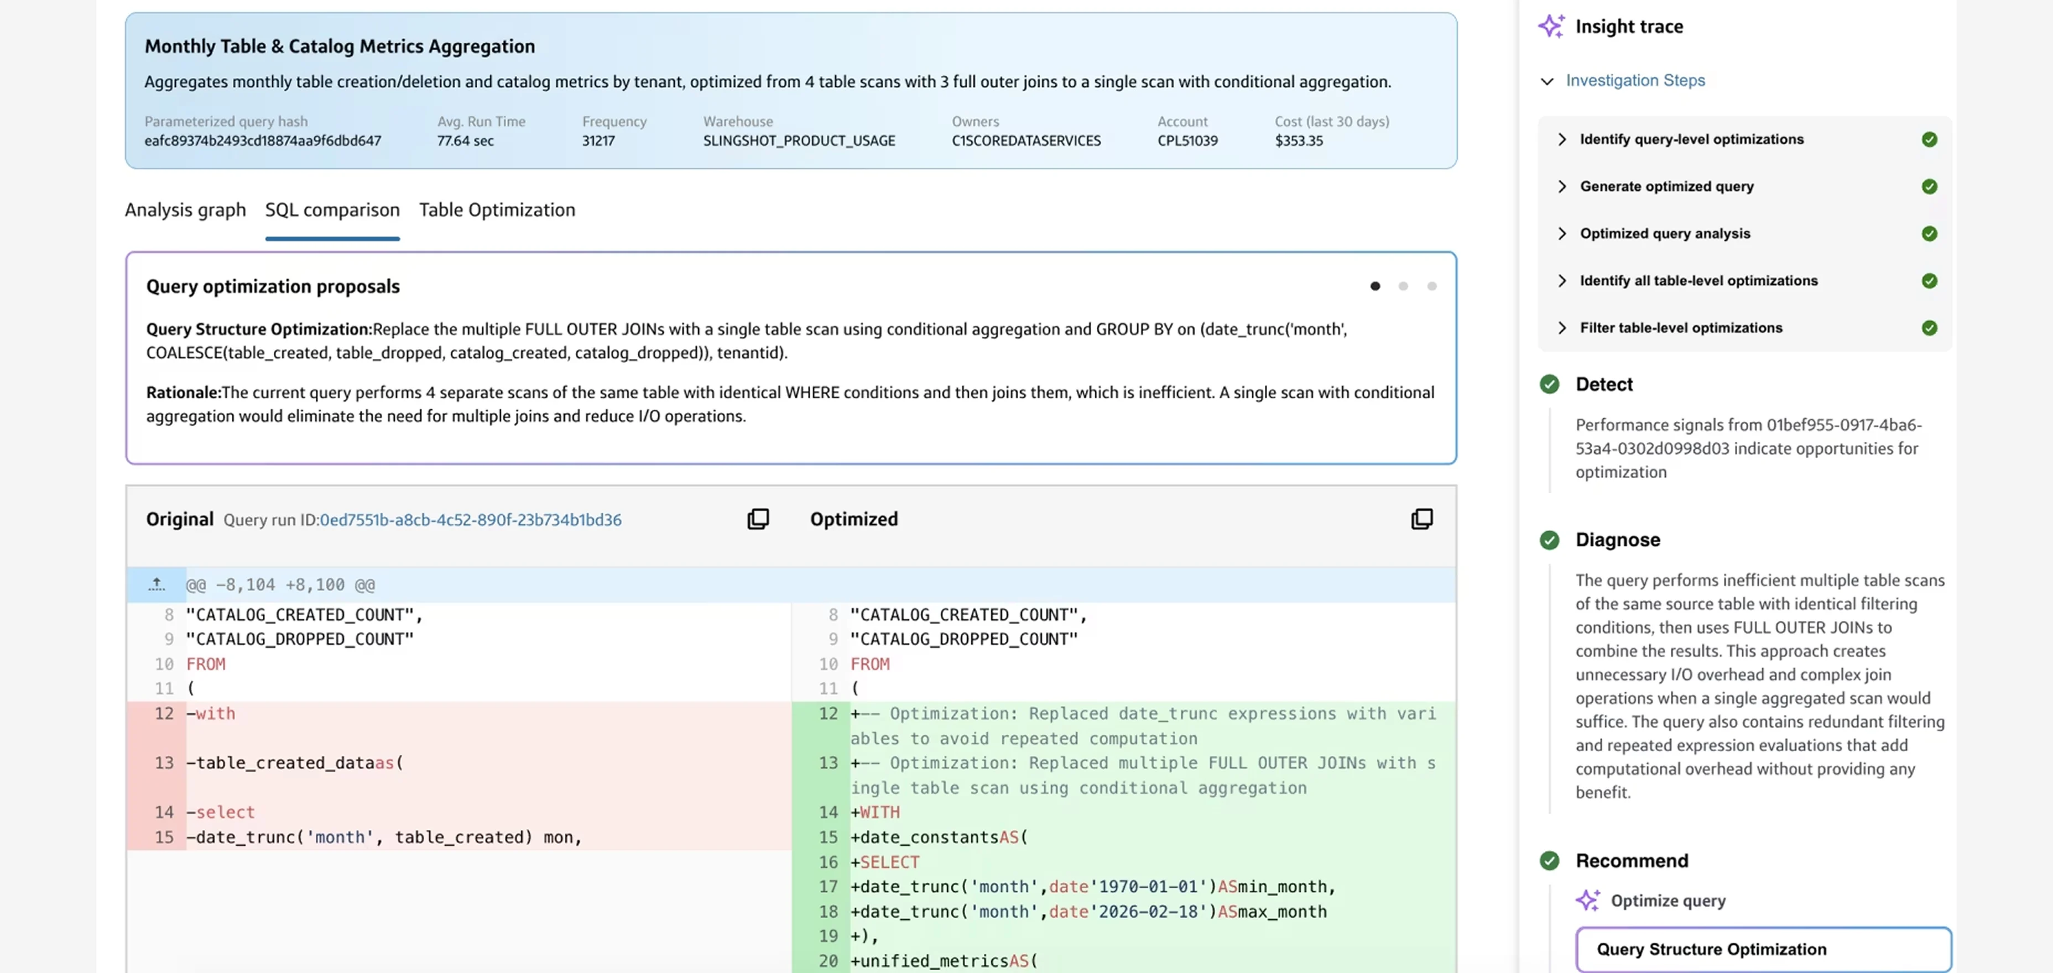This screenshot has height=973, width=2053.
Task: Click added line 18 max_month in Optimized
Action: pyautogui.click(x=1124, y=912)
